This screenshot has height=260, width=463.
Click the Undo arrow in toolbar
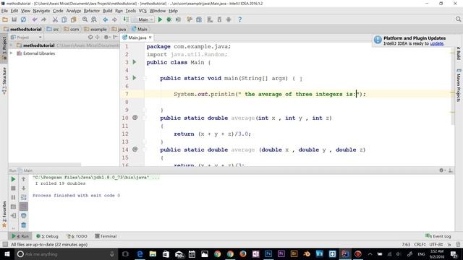[x=35, y=19]
